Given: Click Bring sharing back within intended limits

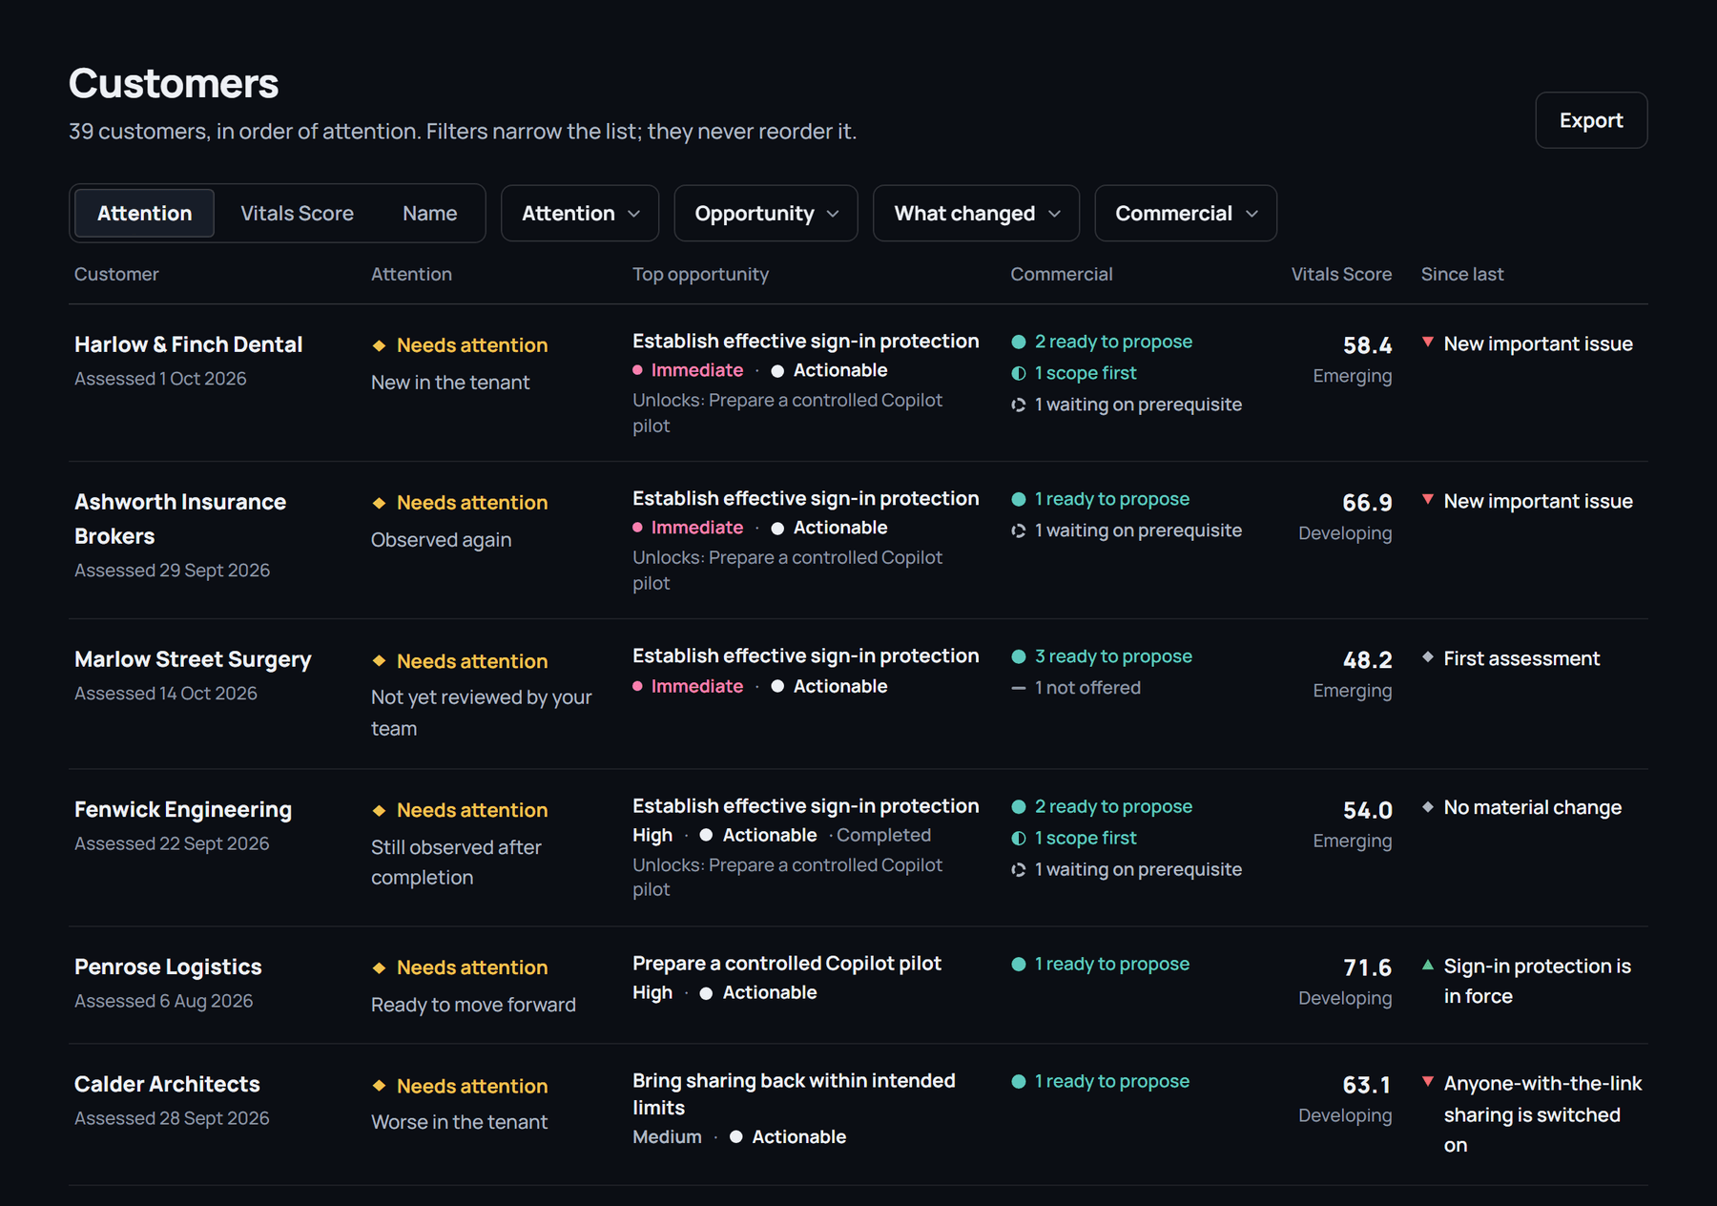Looking at the screenshot, I should (x=794, y=1093).
